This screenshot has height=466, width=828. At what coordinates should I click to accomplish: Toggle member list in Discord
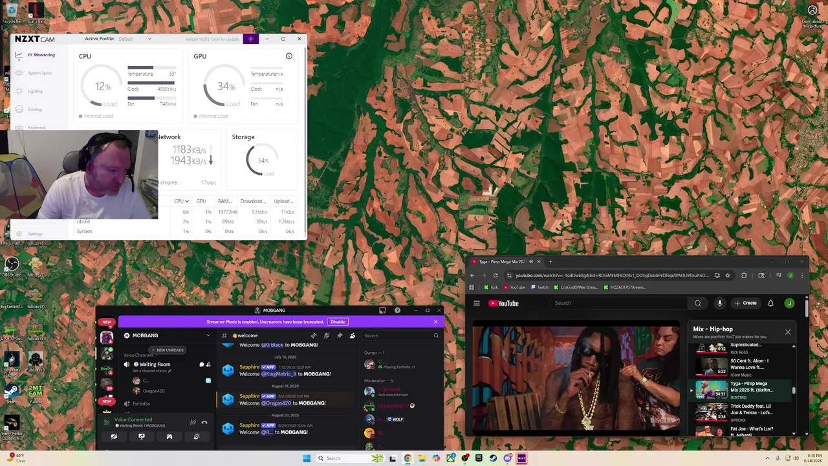click(x=353, y=335)
